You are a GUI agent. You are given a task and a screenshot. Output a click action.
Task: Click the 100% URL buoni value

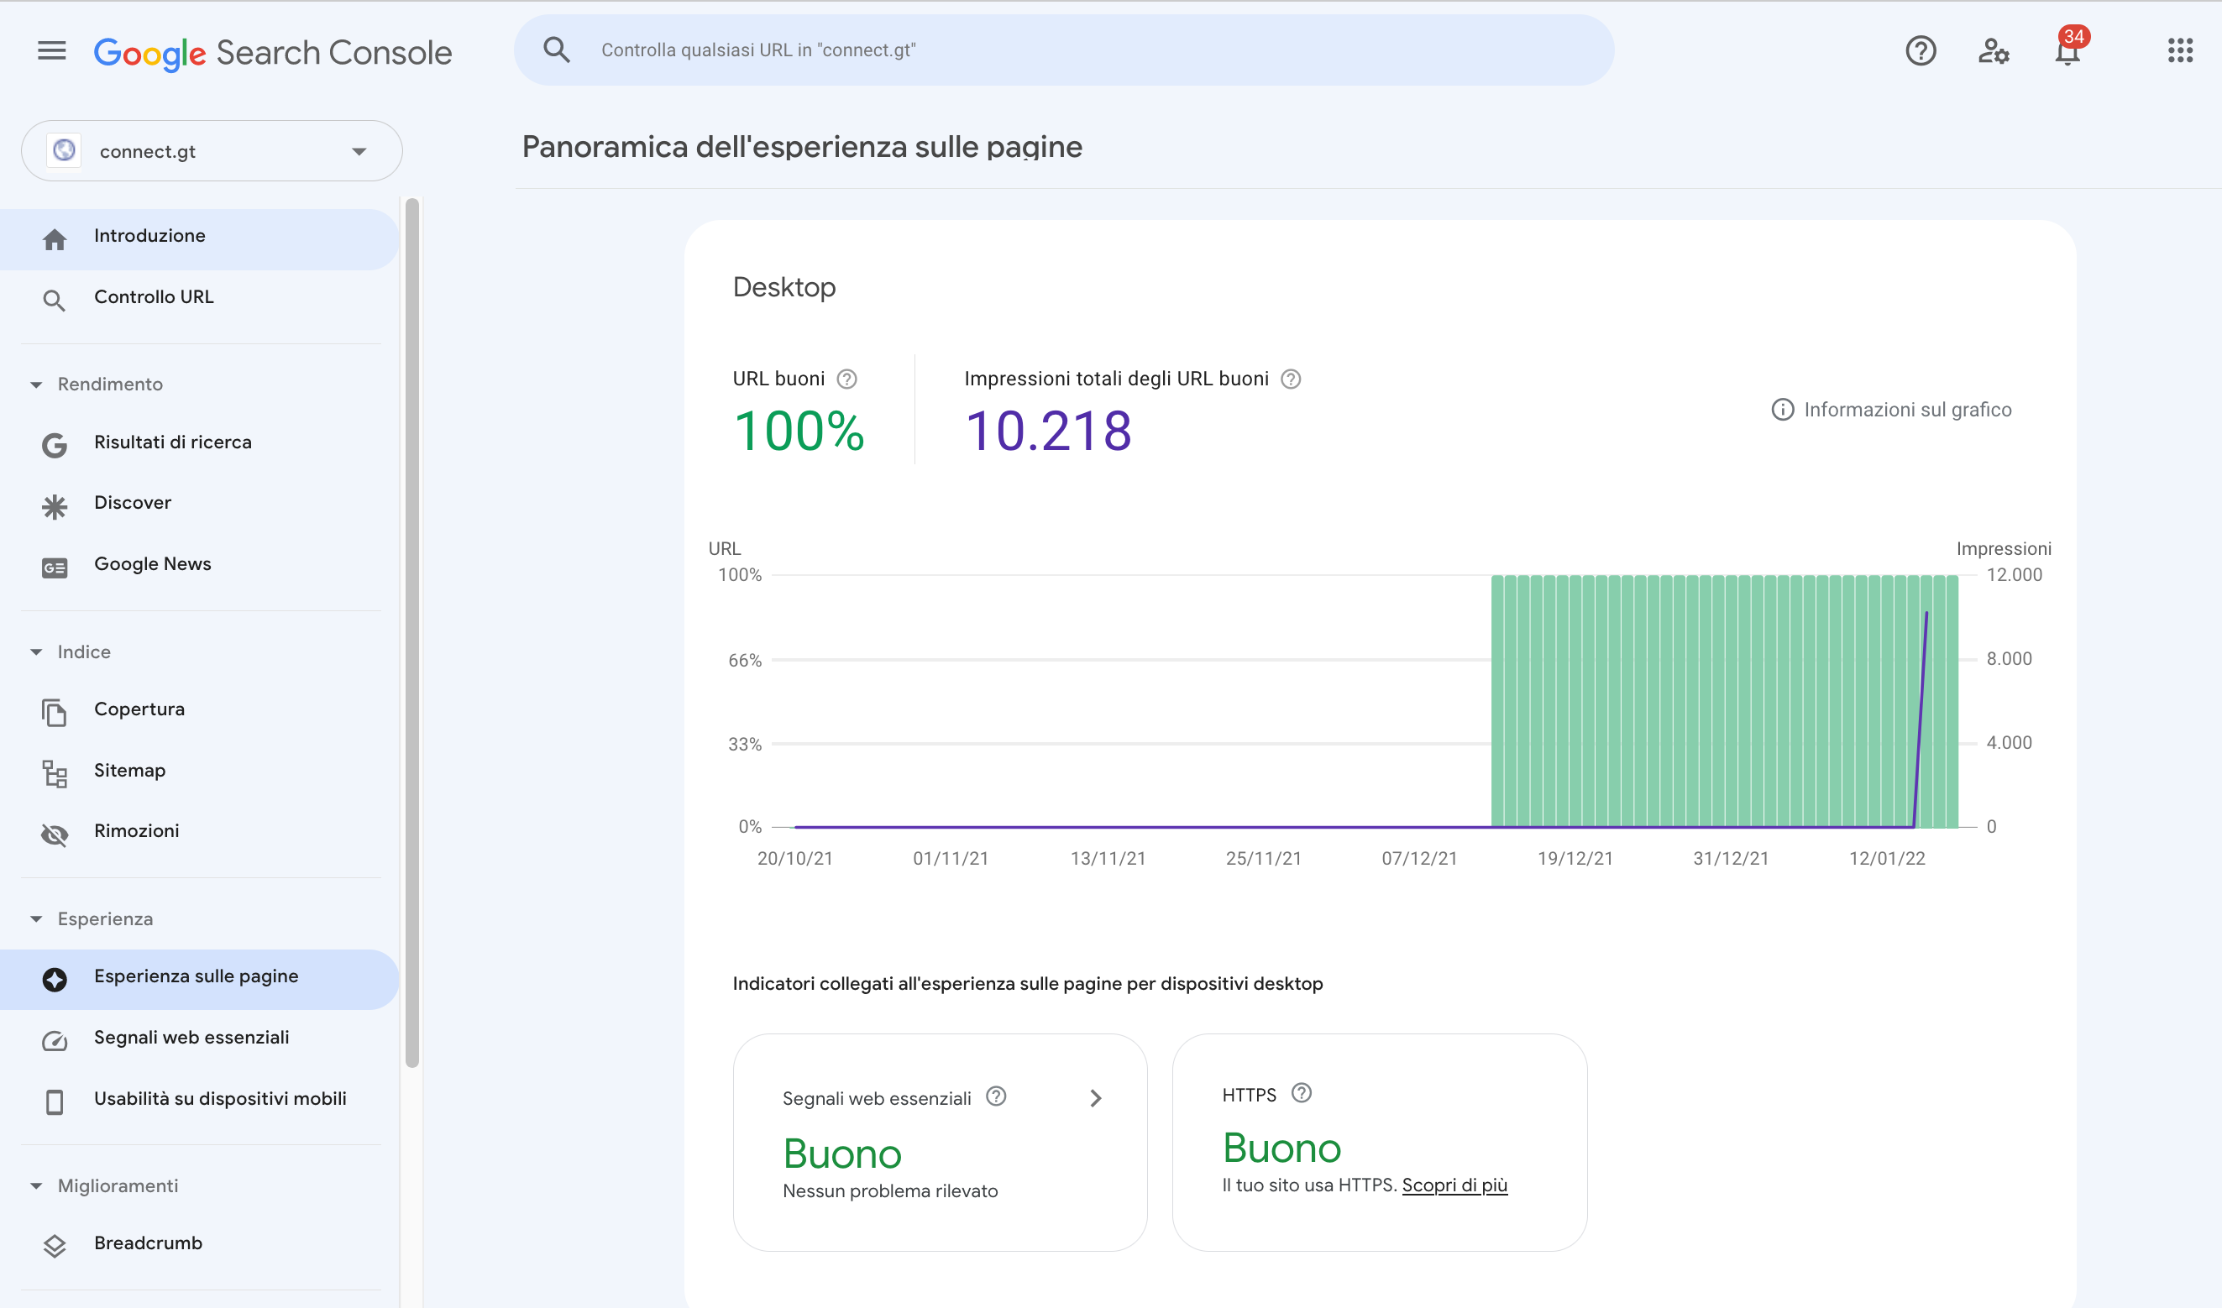(799, 432)
